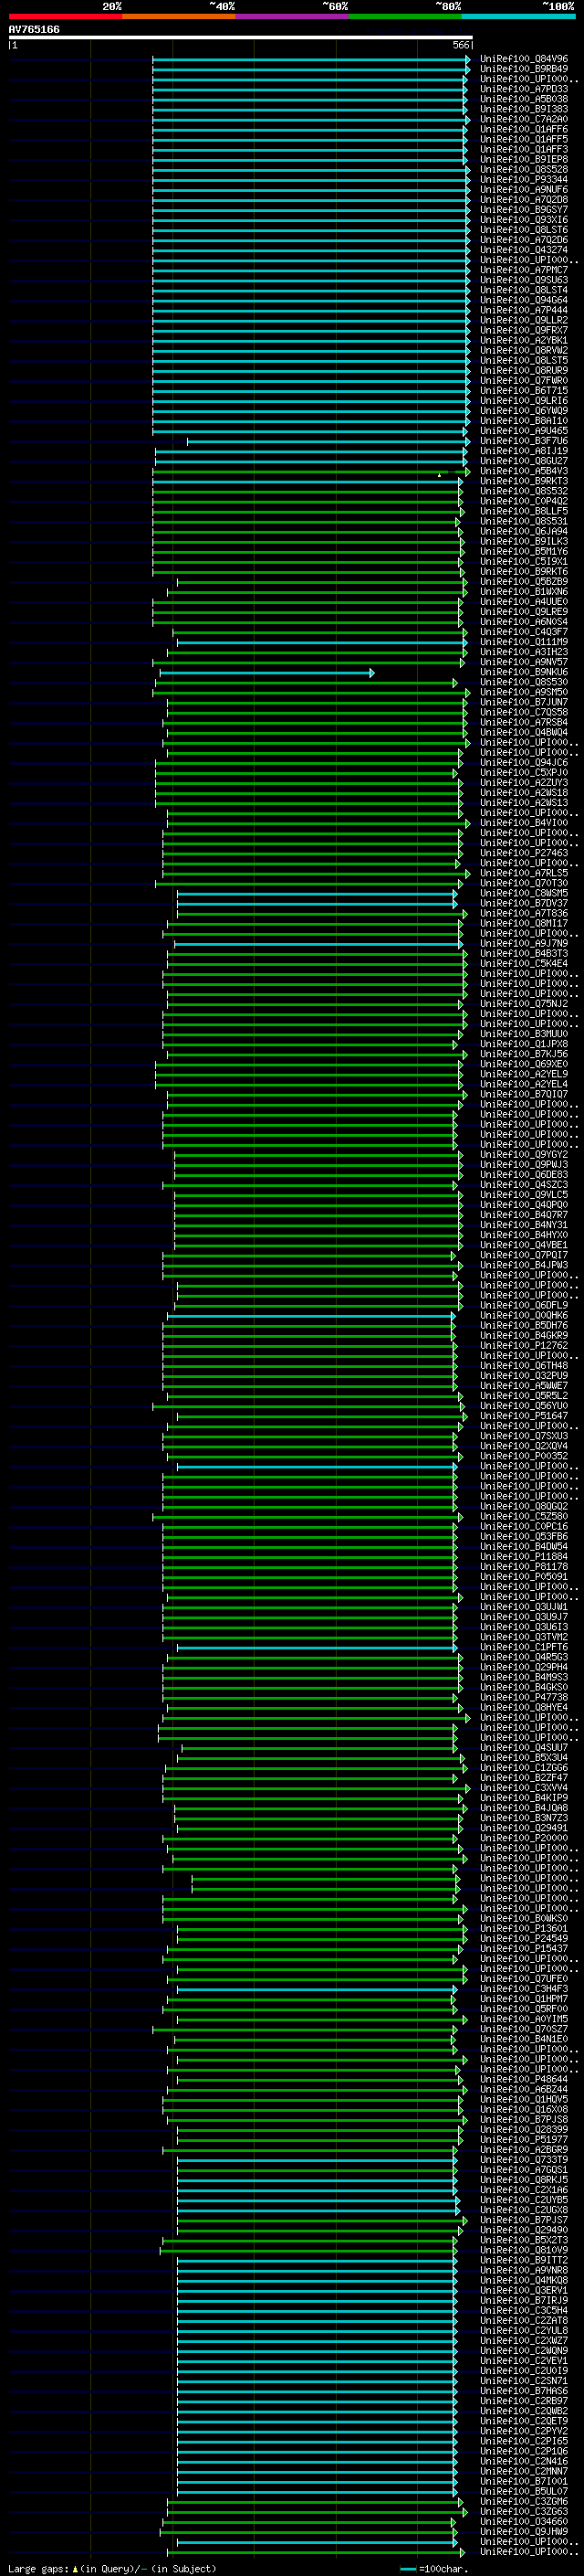The height and width of the screenshot is (2576, 584).
Task: Select label UniRef100_C2ZAT8
Action: click(x=524, y=2321)
